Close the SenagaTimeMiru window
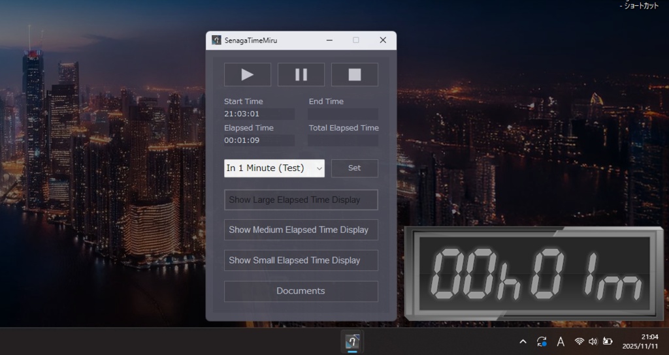This screenshot has width=669, height=355. 383,40
